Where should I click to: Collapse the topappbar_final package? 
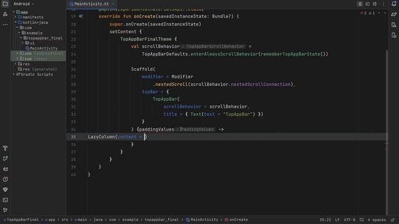tap(21, 38)
